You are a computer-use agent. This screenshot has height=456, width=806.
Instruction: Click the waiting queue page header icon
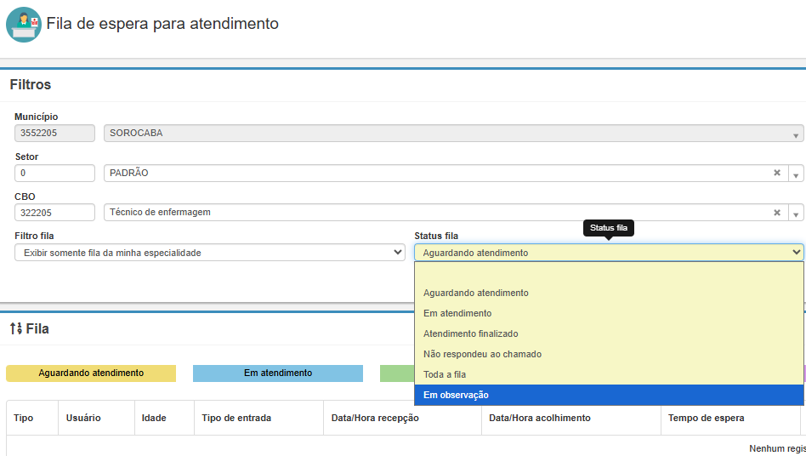23,24
